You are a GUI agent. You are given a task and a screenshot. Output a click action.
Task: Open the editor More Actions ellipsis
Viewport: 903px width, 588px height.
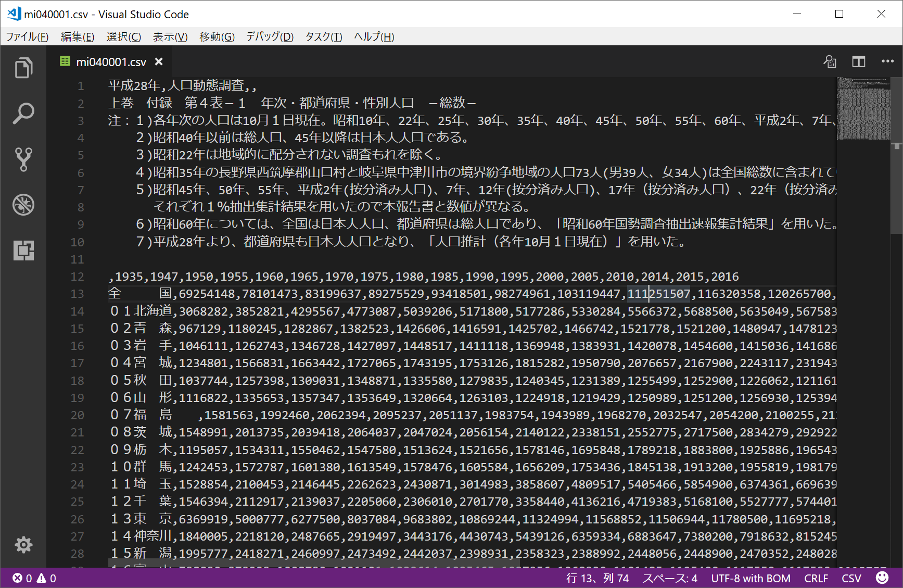(x=888, y=61)
